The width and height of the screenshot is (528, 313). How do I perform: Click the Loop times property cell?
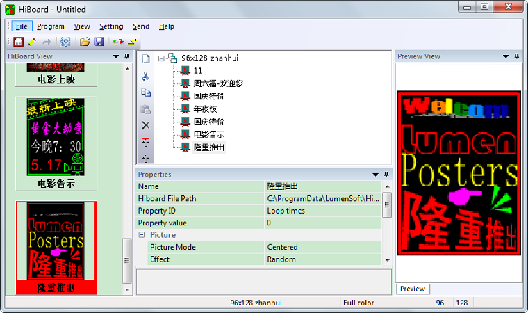323,211
